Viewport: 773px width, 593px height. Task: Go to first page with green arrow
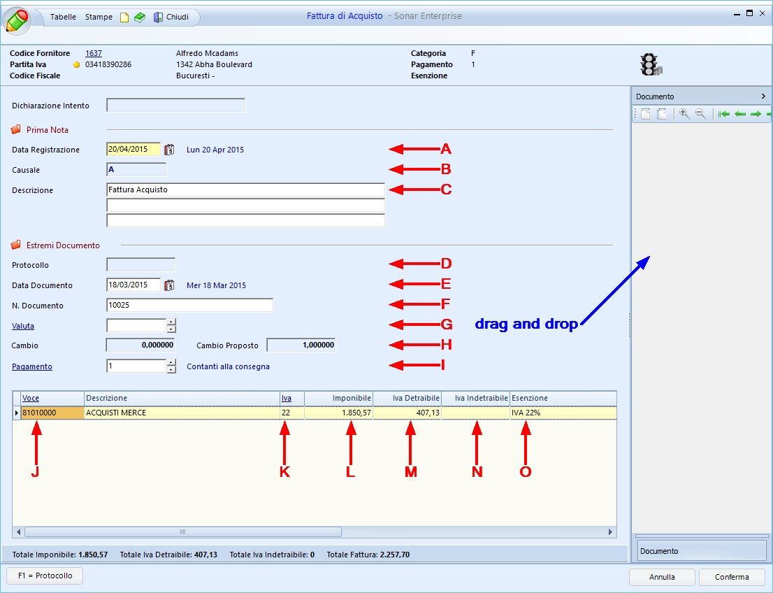point(724,114)
